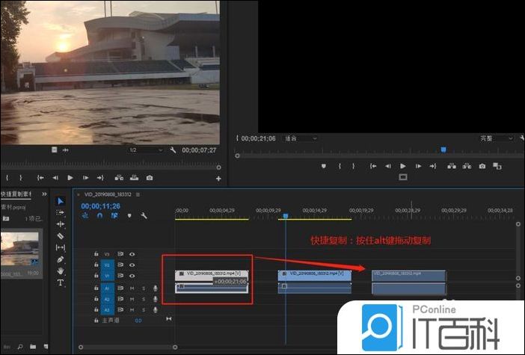
Task: Pick the Track Select Forward tool
Action: 61,212
